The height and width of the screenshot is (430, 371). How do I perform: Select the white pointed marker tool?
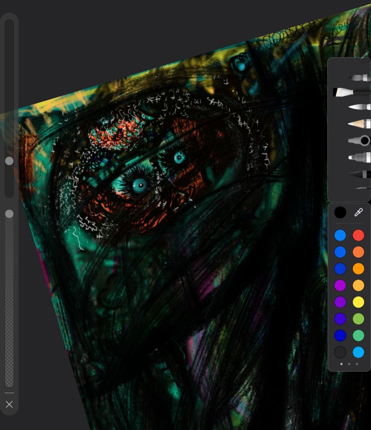[359, 107]
